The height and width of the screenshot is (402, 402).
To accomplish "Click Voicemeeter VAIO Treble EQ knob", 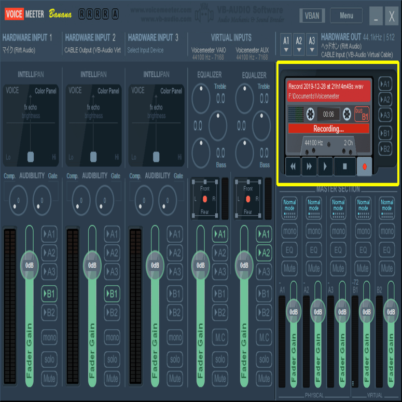I will point(201,99).
